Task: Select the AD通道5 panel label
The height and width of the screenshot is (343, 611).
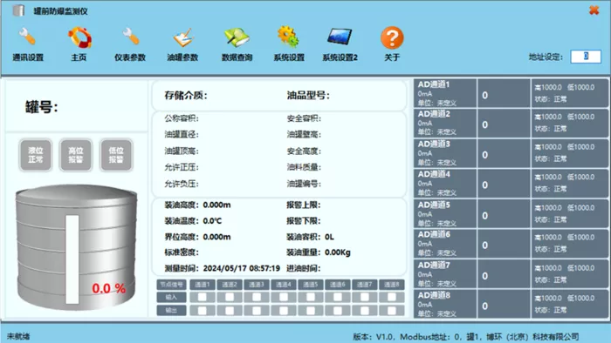Action: tap(434, 205)
